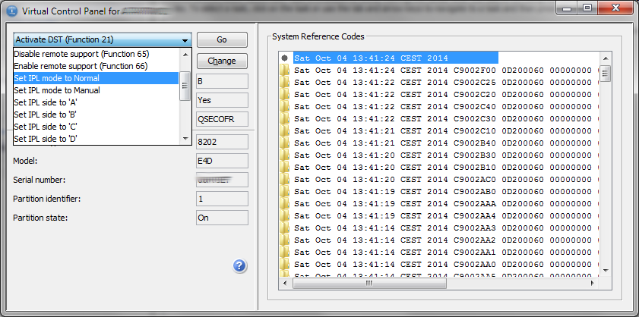Click folder icon for SRC C9002C30

pos(284,119)
